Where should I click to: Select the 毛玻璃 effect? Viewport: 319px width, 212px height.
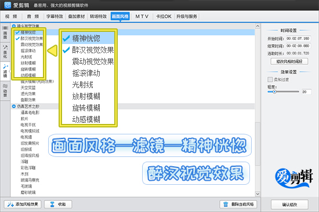(27, 186)
